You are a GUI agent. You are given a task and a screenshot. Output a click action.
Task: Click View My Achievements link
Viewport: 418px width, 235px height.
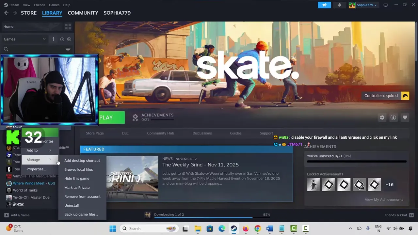coord(384,200)
